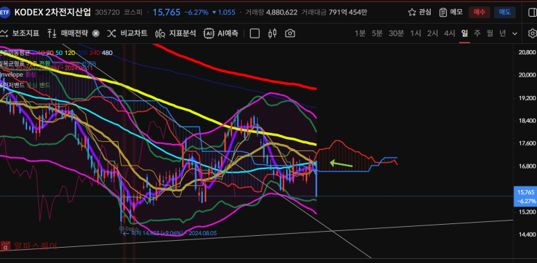The image size is (537, 263).
Task: Toggle moving average 200 legend
Action: click(82, 53)
